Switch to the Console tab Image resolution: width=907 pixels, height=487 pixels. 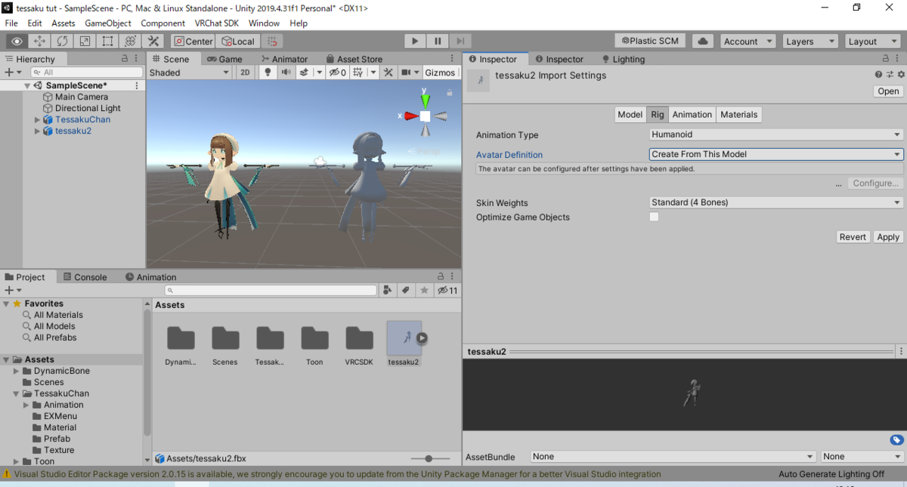85,277
